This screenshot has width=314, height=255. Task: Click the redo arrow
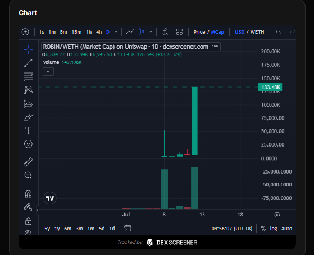tap(293, 31)
